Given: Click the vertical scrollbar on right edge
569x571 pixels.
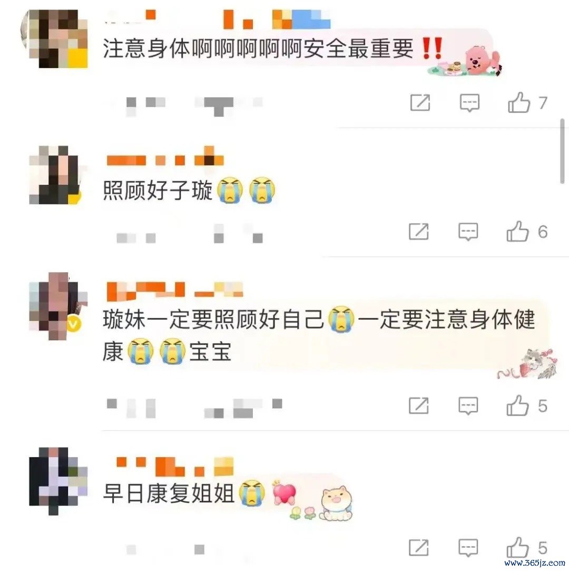Looking at the screenshot, I should click(563, 152).
